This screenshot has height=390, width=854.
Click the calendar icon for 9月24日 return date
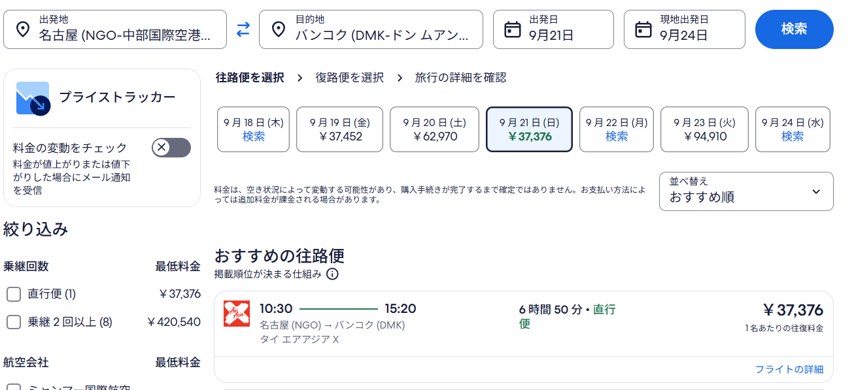643,29
